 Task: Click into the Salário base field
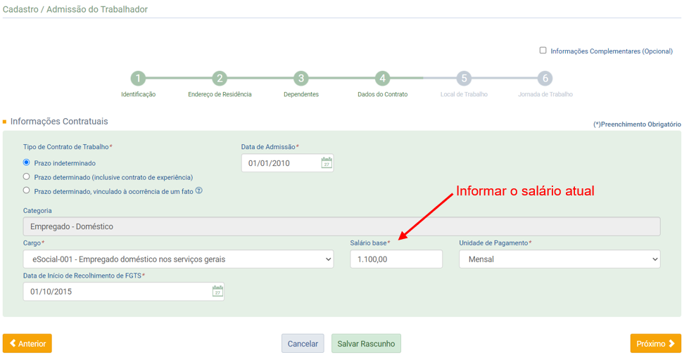point(396,259)
